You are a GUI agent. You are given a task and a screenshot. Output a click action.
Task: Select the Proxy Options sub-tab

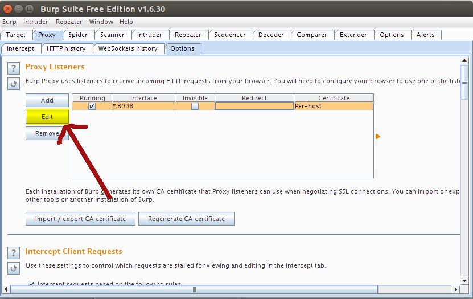point(183,48)
